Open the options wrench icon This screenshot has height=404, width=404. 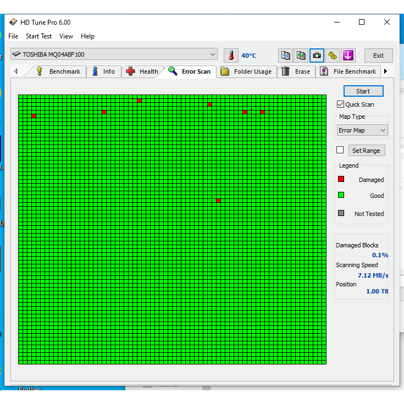coord(332,55)
